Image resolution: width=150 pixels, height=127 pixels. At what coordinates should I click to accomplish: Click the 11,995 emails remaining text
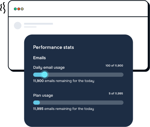[64, 109]
